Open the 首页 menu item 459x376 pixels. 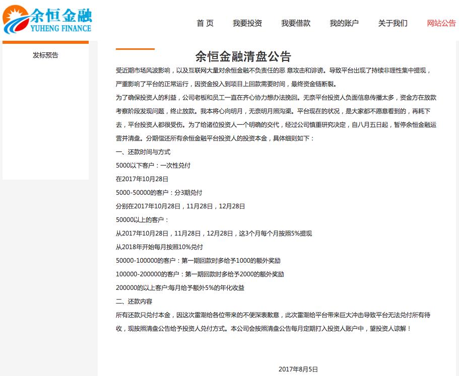[x=205, y=23]
